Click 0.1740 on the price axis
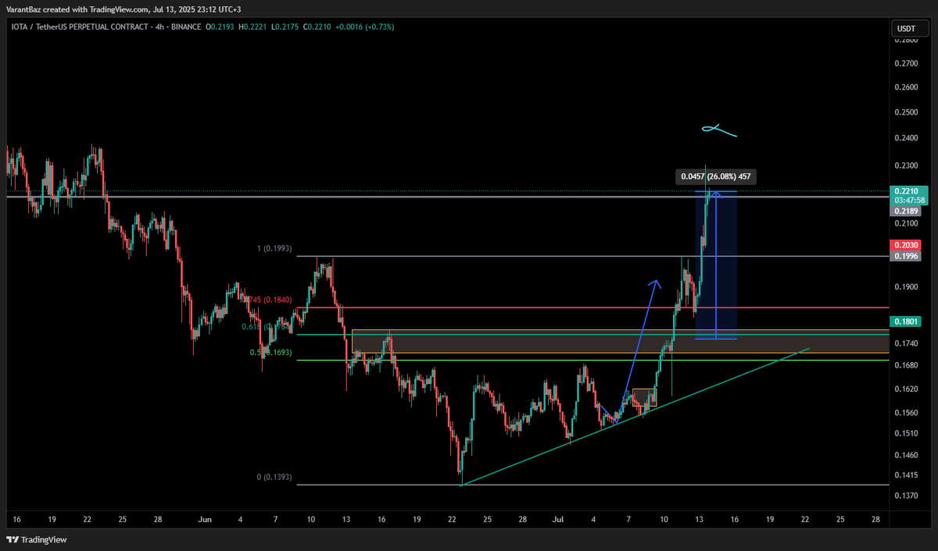 click(x=906, y=343)
